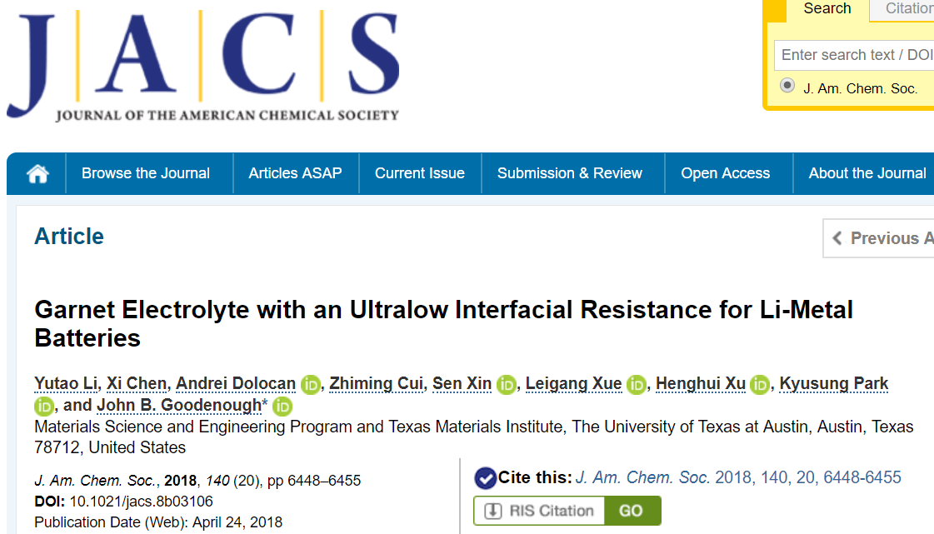Screen dimensions: 934x534
Task: Open the Articles ASAP menu item
Action: coord(296,173)
